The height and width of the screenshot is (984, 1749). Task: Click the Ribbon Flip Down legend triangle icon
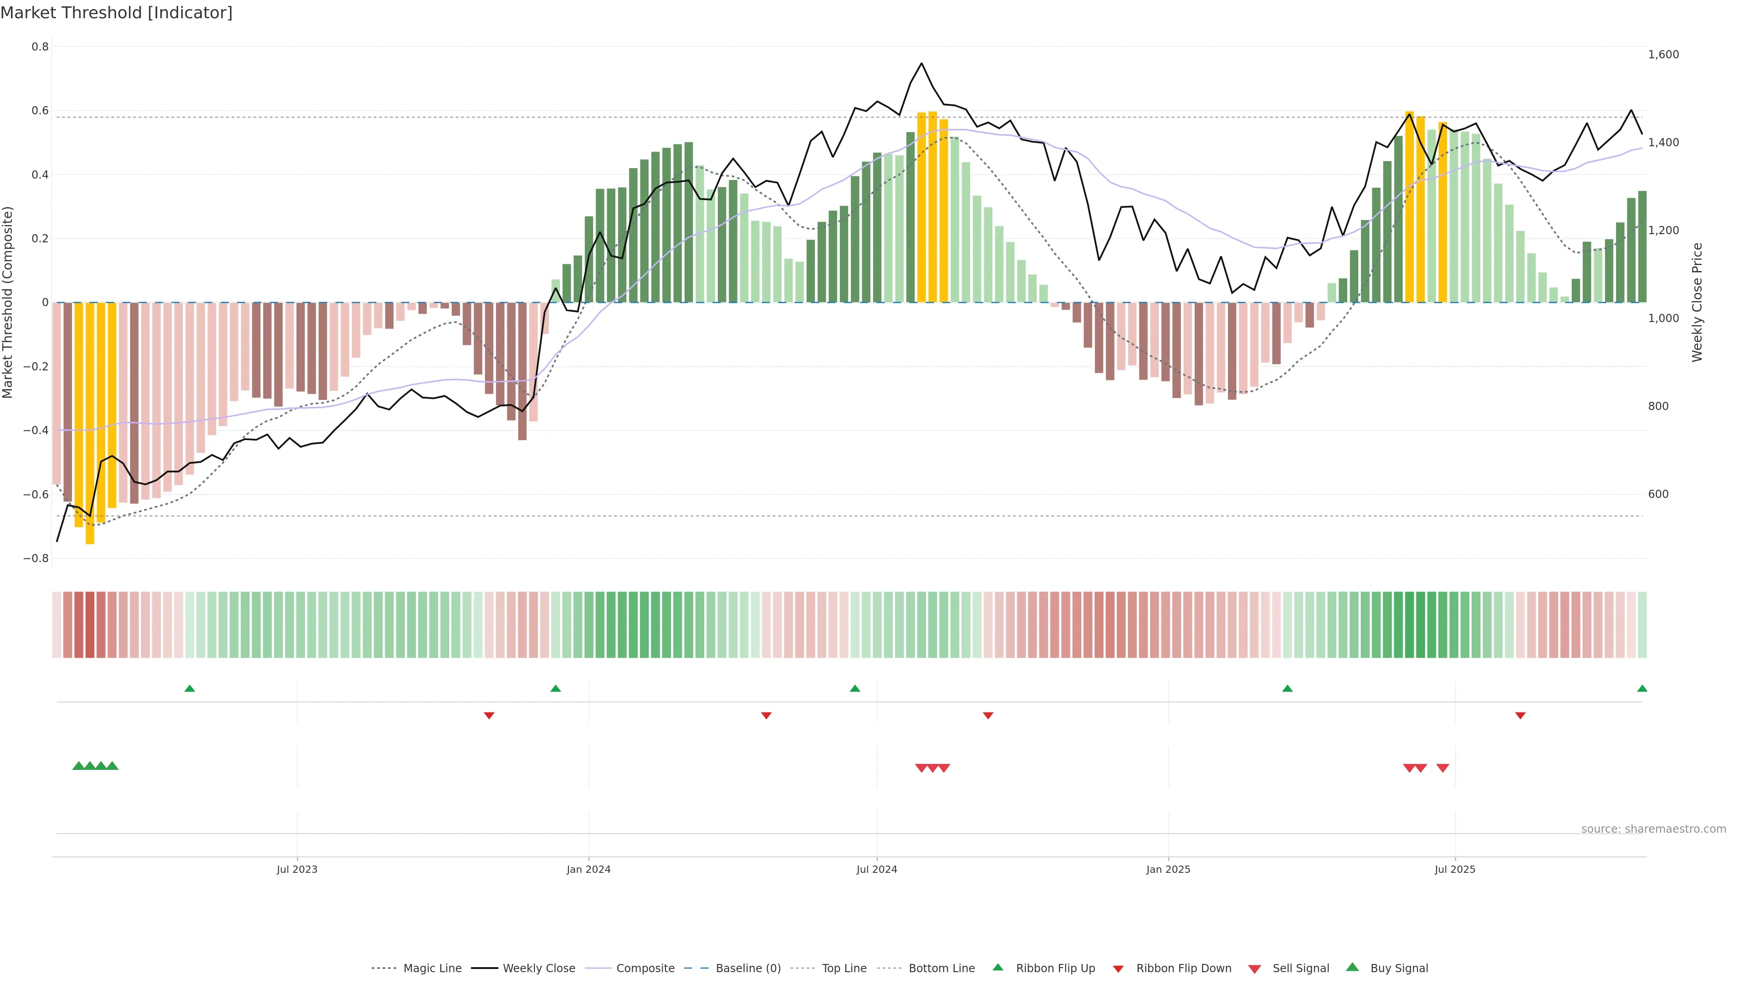[x=1118, y=969]
